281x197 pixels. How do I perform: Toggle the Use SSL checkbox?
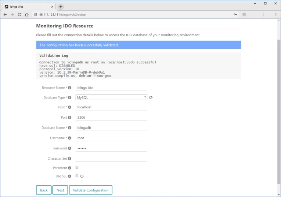[x=77, y=176]
